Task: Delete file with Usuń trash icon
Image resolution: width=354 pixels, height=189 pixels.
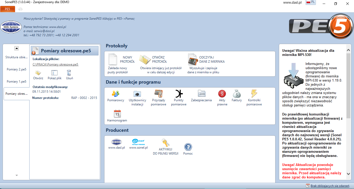Action: pyautogui.click(x=69, y=75)
